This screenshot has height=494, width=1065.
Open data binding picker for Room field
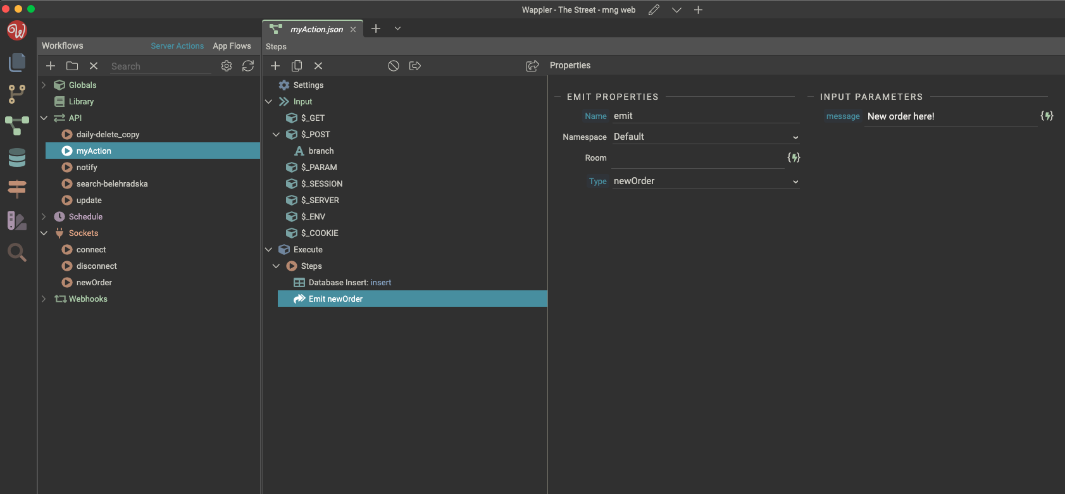click(x=794, y=157)
